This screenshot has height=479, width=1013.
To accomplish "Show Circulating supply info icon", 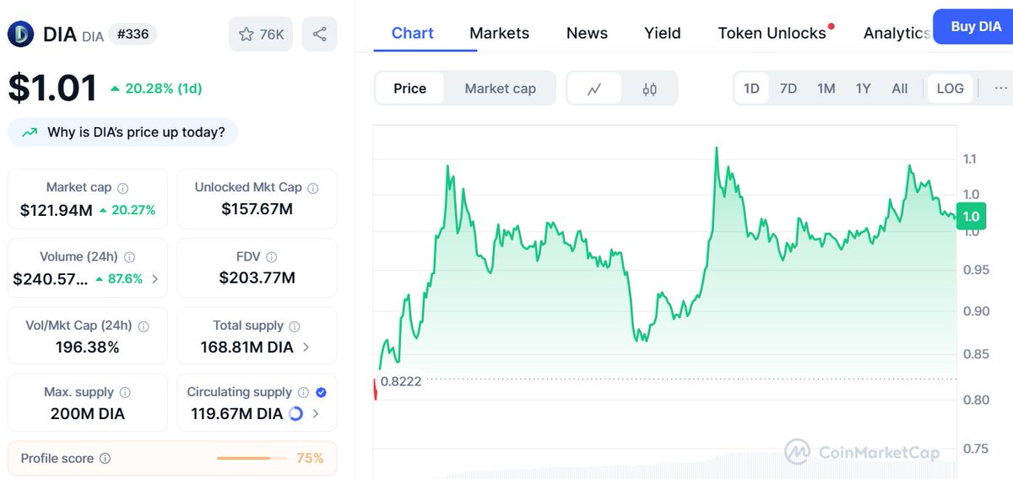I will click(x=302, y=393).
